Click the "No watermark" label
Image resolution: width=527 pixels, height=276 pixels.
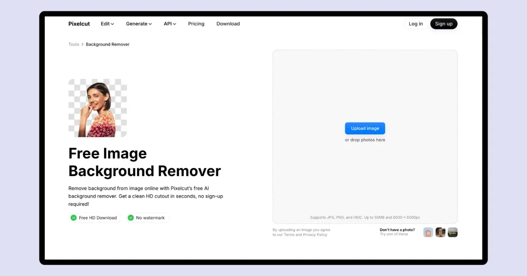coord(150,218)
